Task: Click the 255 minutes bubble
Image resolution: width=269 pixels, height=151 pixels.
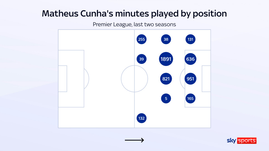Action: pyautogui.click(x=141, y=39)
